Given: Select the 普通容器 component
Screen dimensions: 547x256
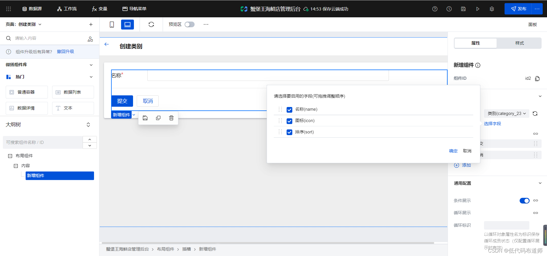Looking at the screenshot, I should pyautogui.click(x=27, y=92).
